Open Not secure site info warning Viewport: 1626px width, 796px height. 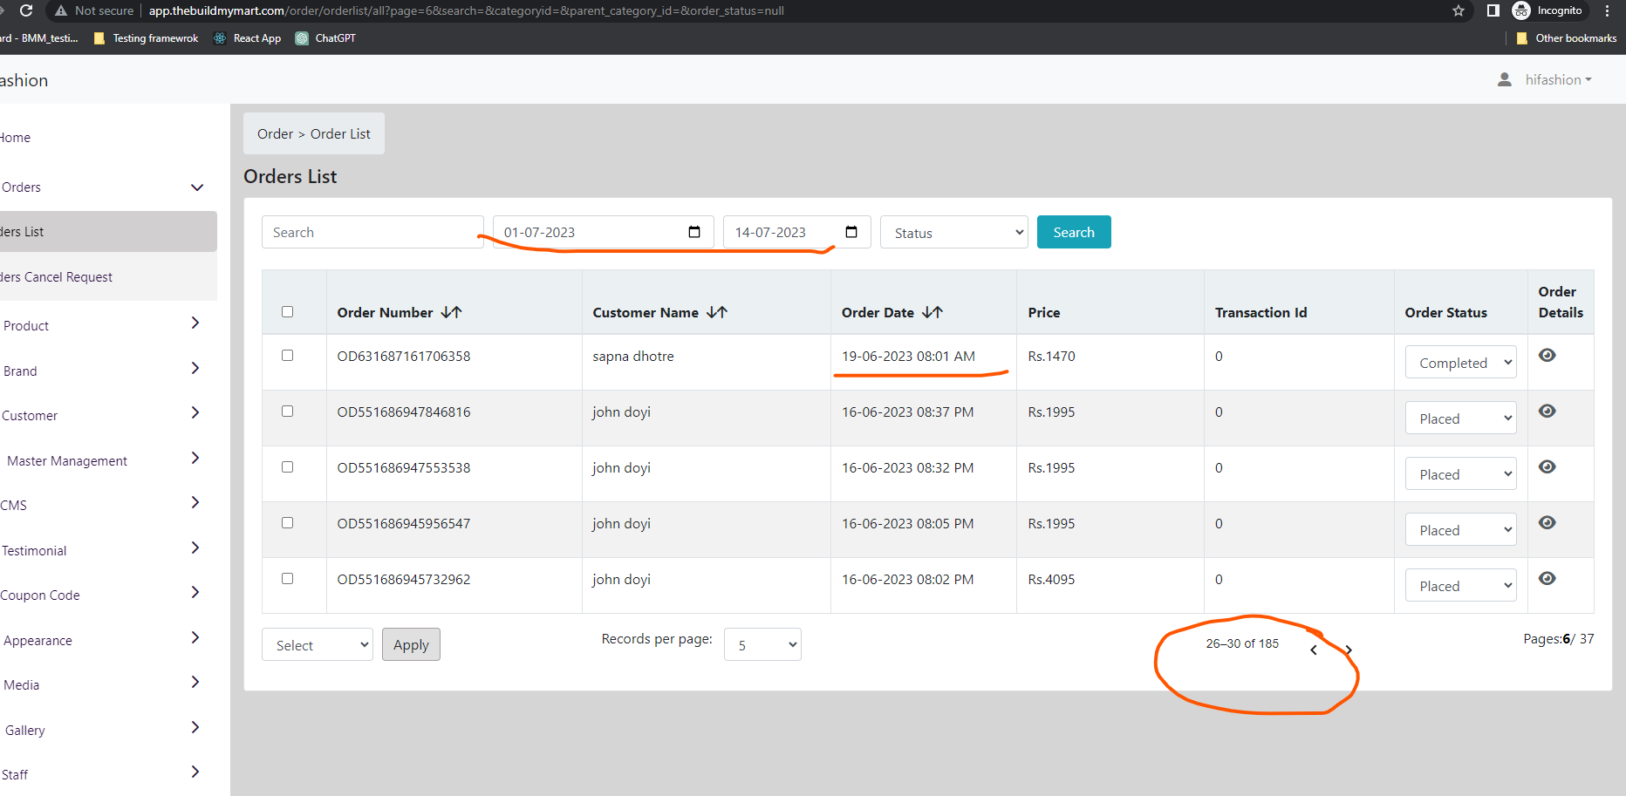point(94,10)
